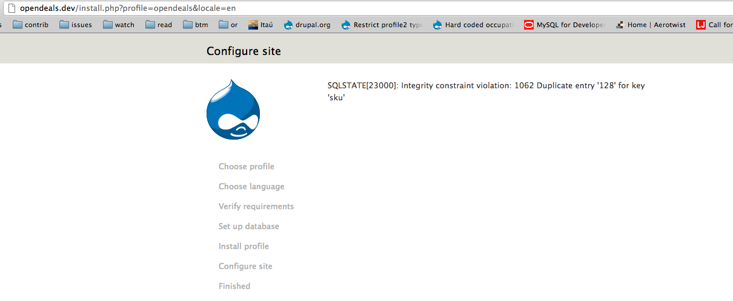
Task: Open the contrib bookmarks folder
Action: pos(30,25)
